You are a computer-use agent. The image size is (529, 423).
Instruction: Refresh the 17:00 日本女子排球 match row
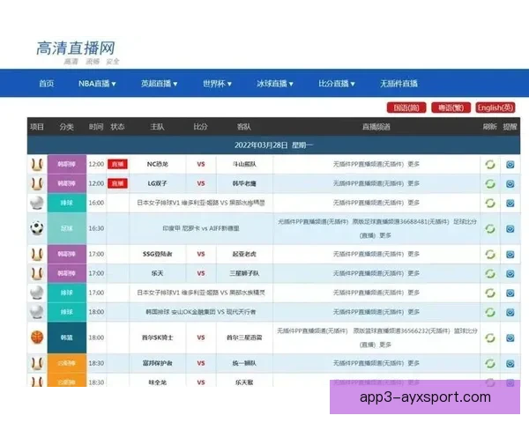[490, 293]
